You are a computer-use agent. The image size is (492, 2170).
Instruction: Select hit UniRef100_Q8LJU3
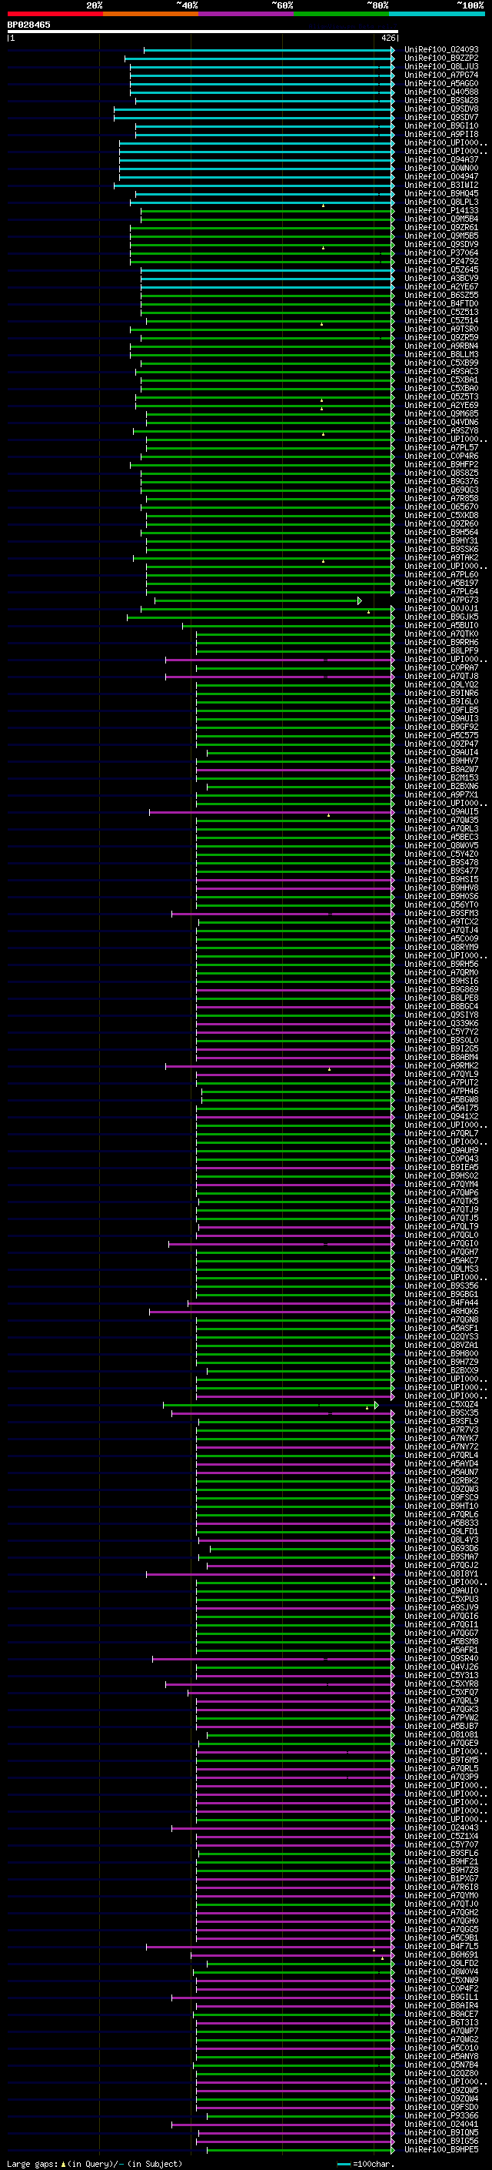coord(441,66)
